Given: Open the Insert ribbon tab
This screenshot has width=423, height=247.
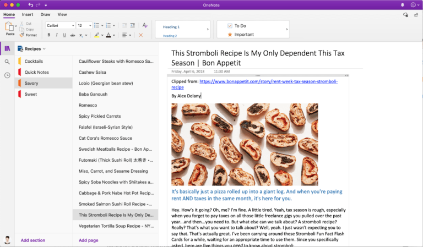Looking at the screenshot, I should click(28, 14).
